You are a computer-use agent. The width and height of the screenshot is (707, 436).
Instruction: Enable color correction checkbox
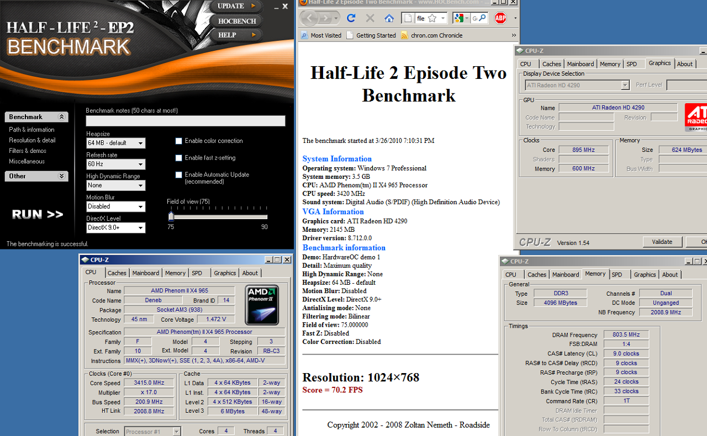[x=178, y=141]
